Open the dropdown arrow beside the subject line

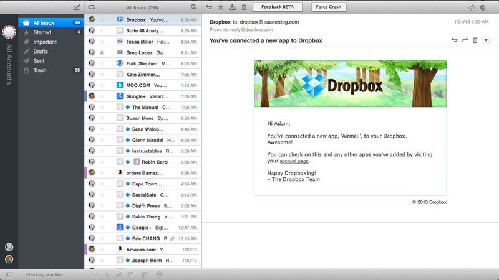(486, 40)
